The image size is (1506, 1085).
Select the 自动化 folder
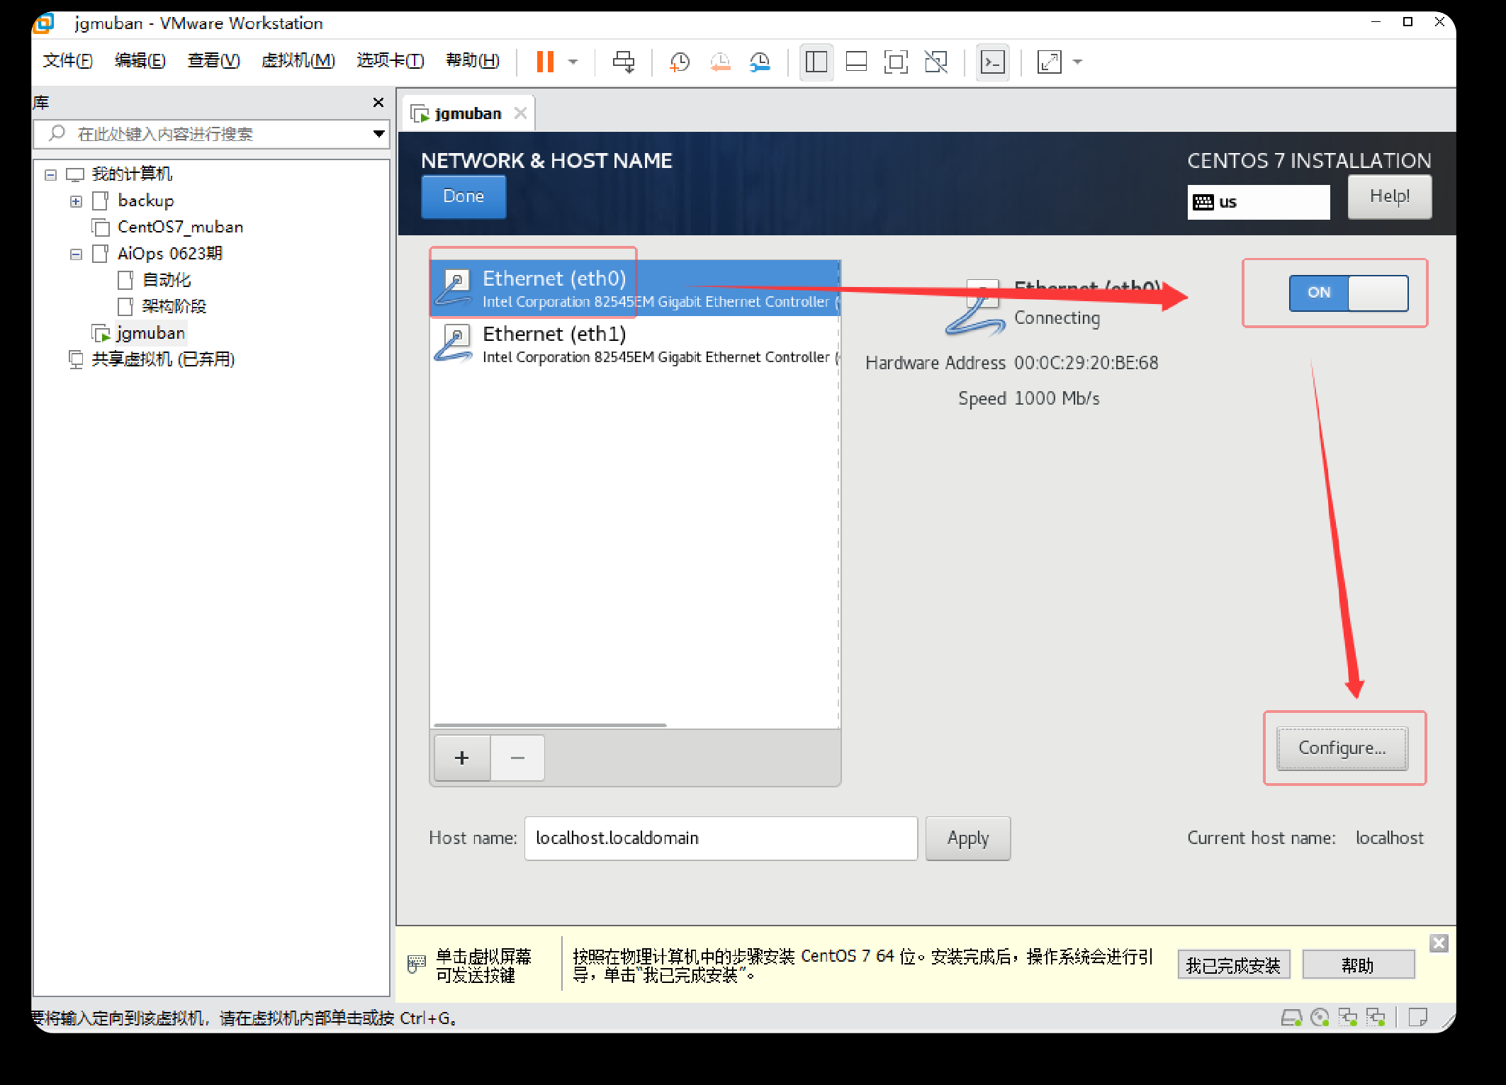pos(167,281)
